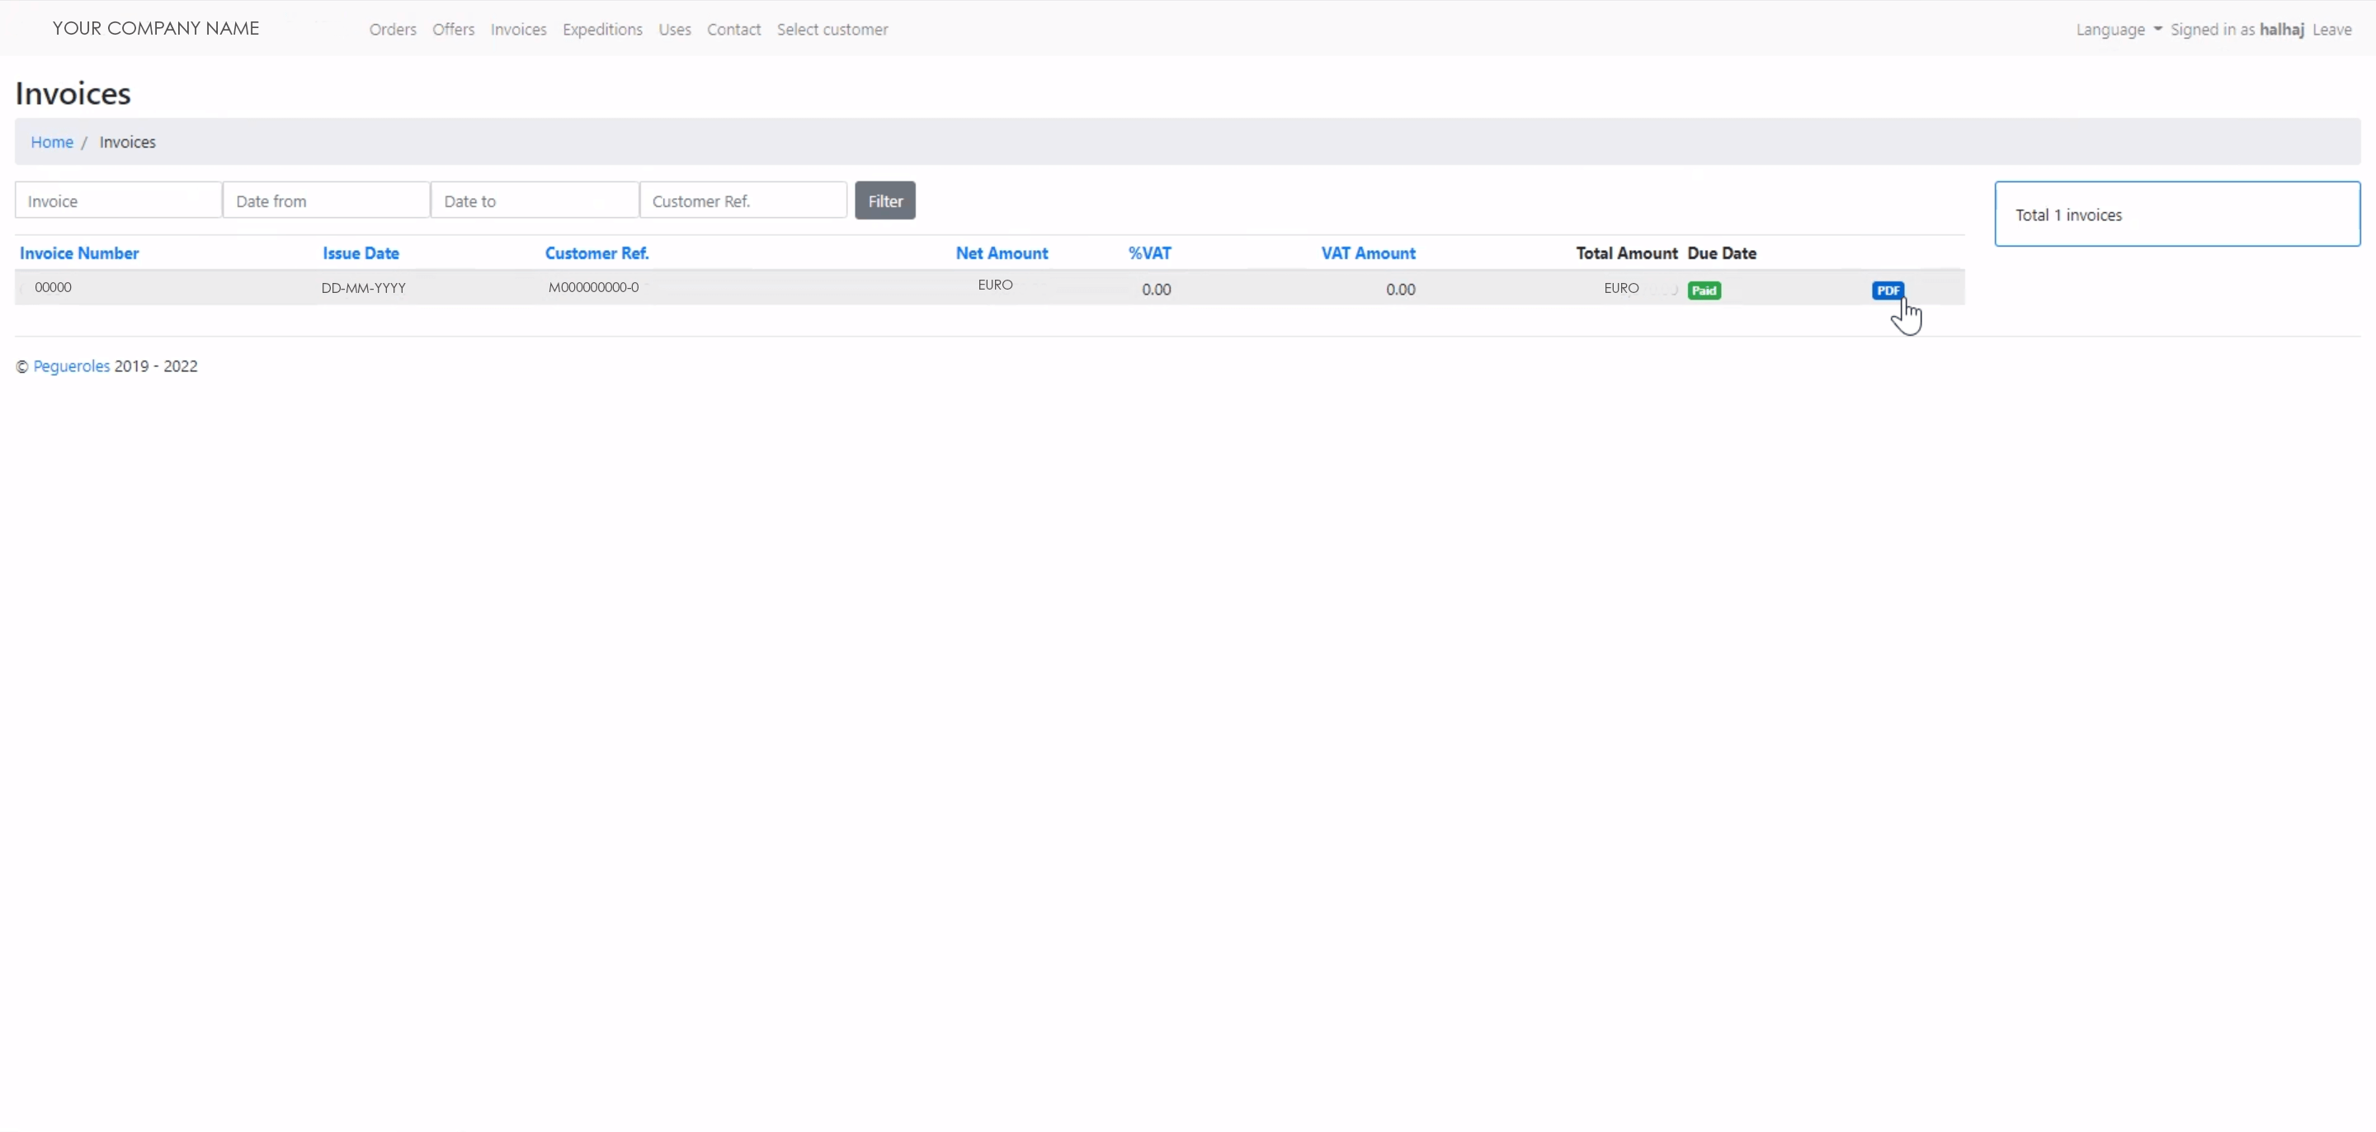Viewport: 2376px width, 1132px height.
Task: Sort by Invoice Number column
Action: coord(79,253)
